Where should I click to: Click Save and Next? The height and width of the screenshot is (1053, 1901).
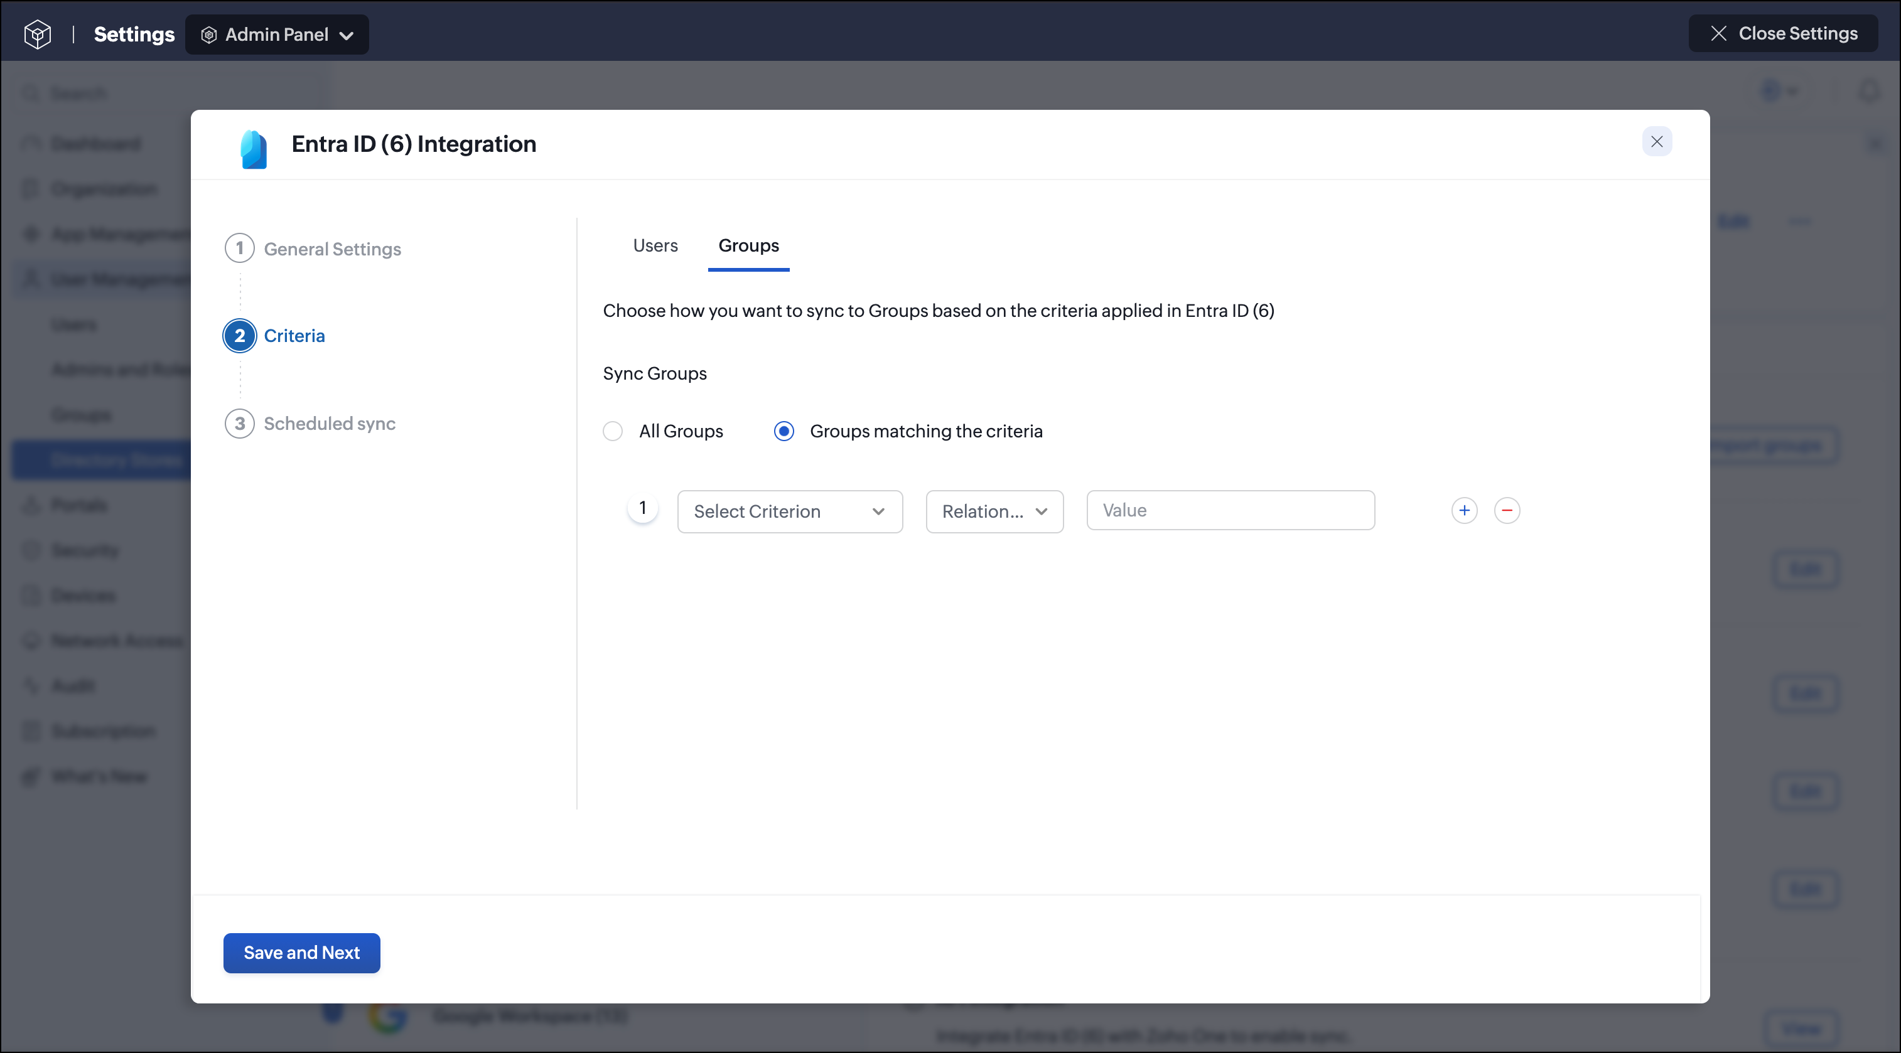[302, 953]
